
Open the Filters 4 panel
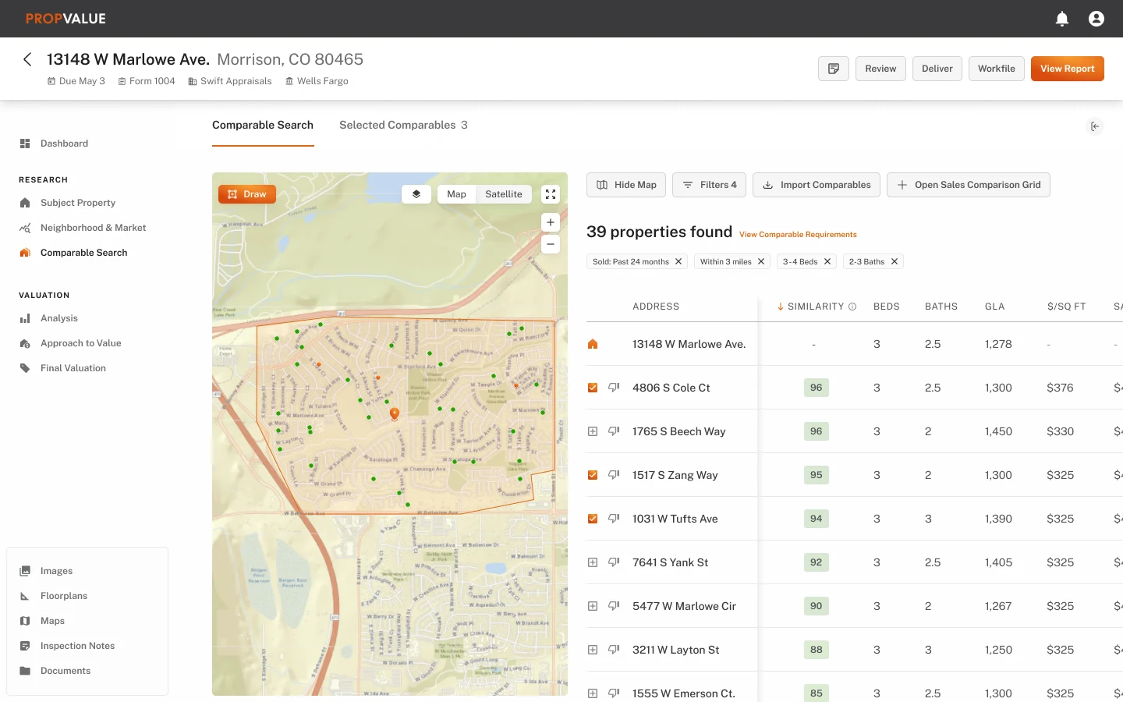click(x=709, y=185)
